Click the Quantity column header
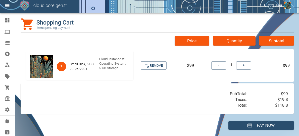Image resolution: width=299 pixels, height=136 pixels. [x=234, y=41]
